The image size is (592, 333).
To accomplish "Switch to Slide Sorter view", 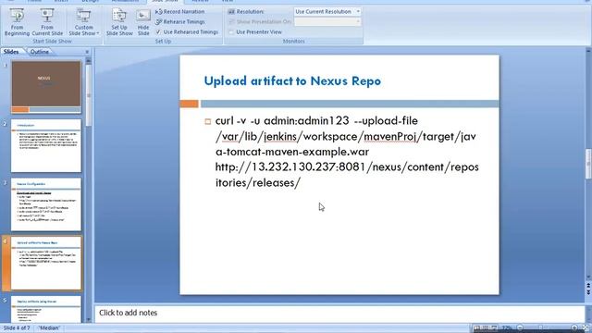I will point(485,327).
